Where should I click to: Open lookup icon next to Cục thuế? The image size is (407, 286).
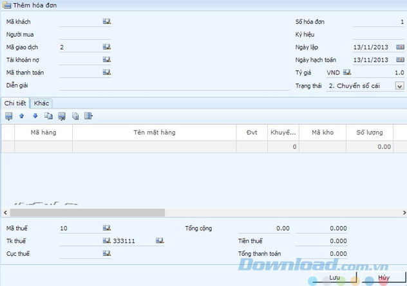(106, 253)
